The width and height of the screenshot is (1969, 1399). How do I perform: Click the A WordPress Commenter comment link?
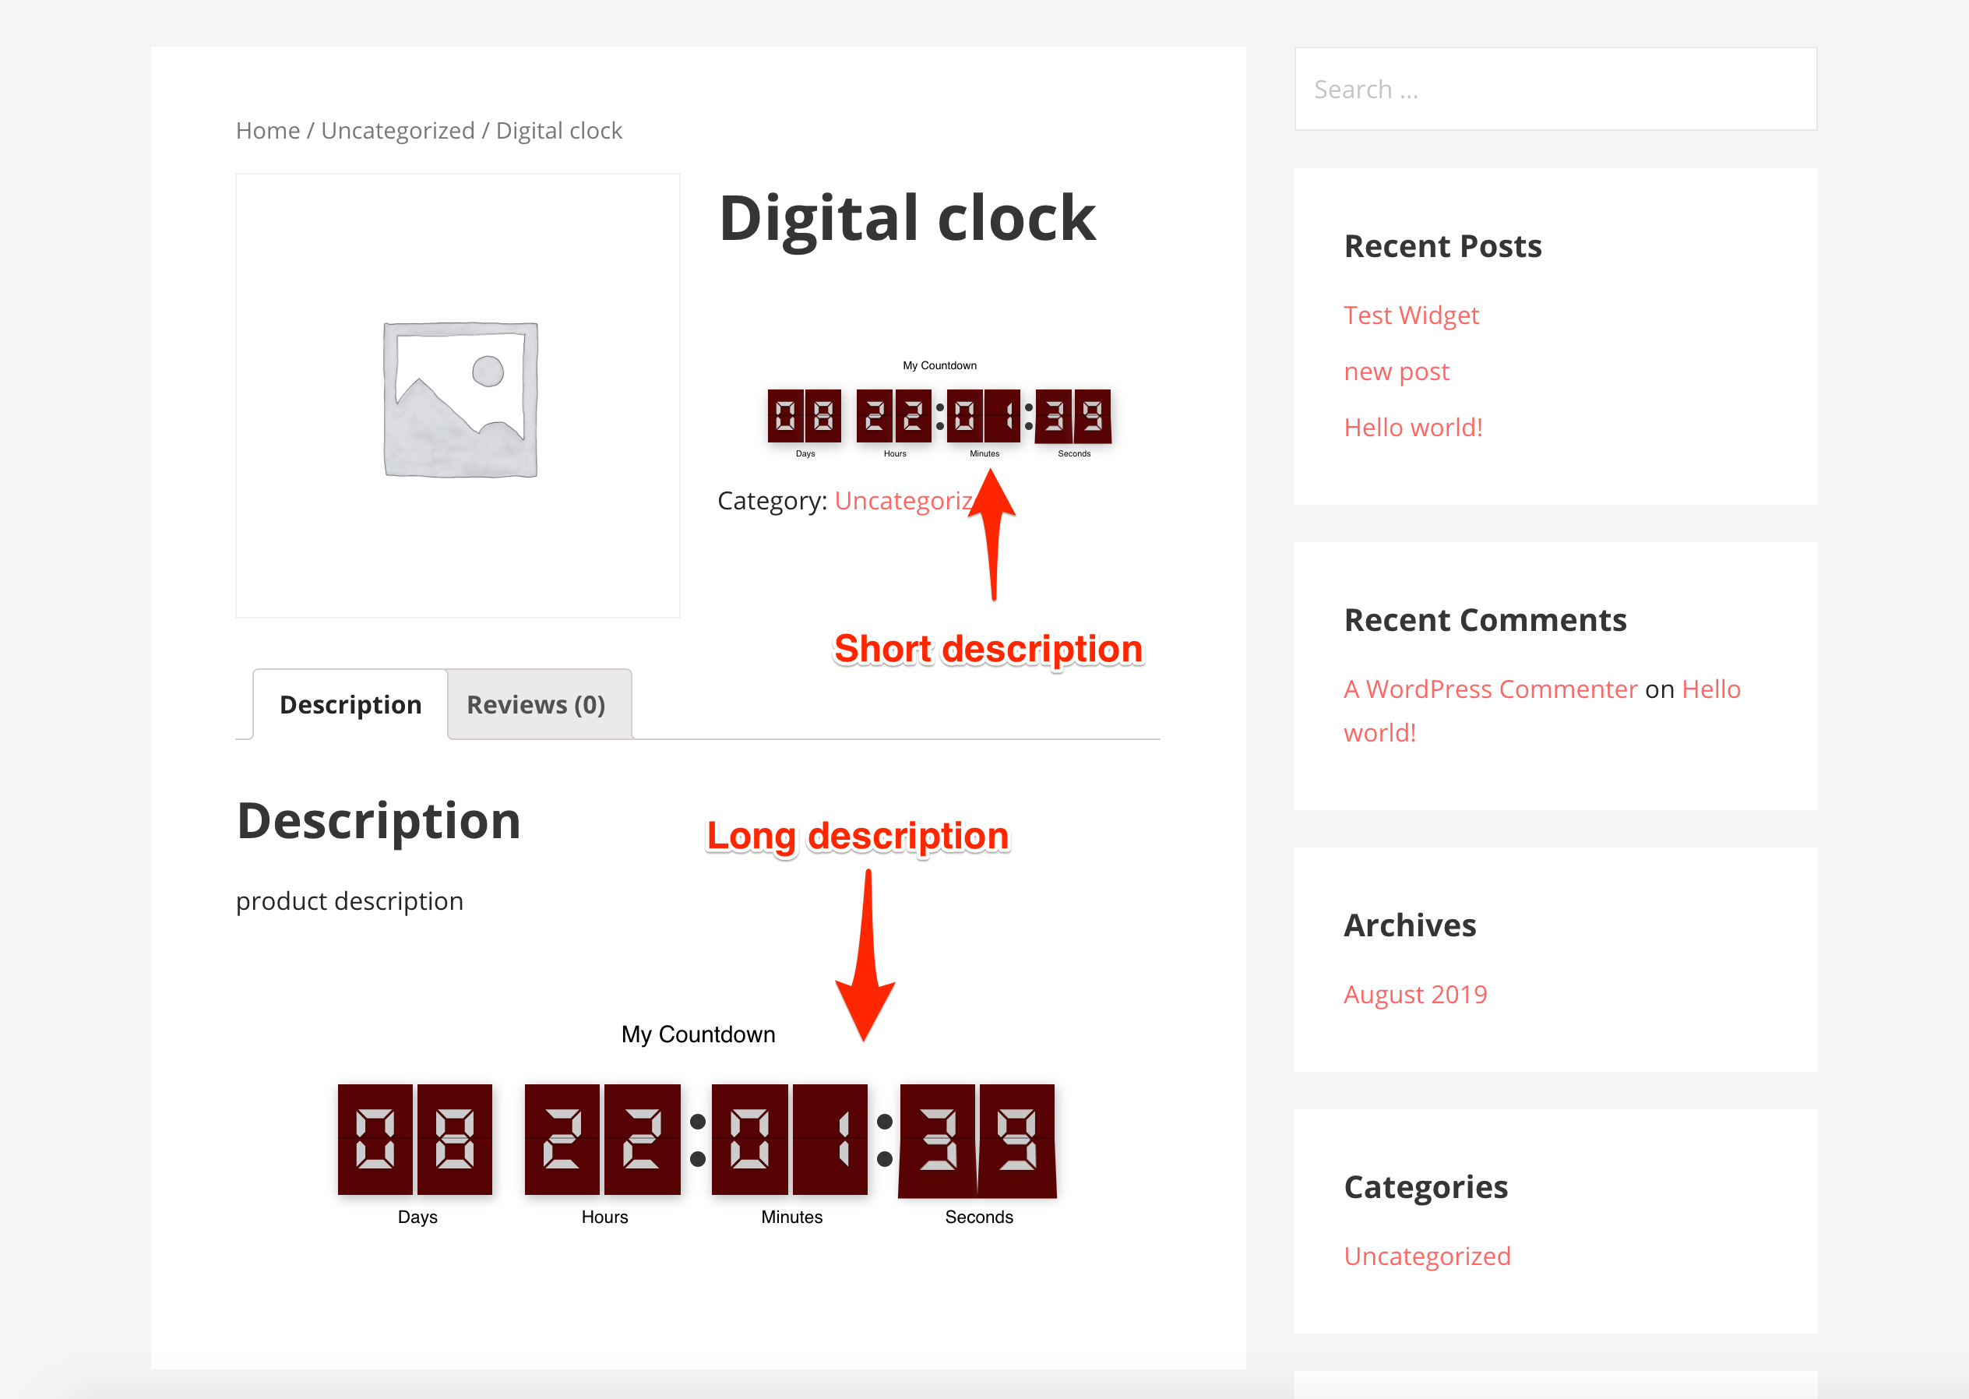tap(1489, 689)
